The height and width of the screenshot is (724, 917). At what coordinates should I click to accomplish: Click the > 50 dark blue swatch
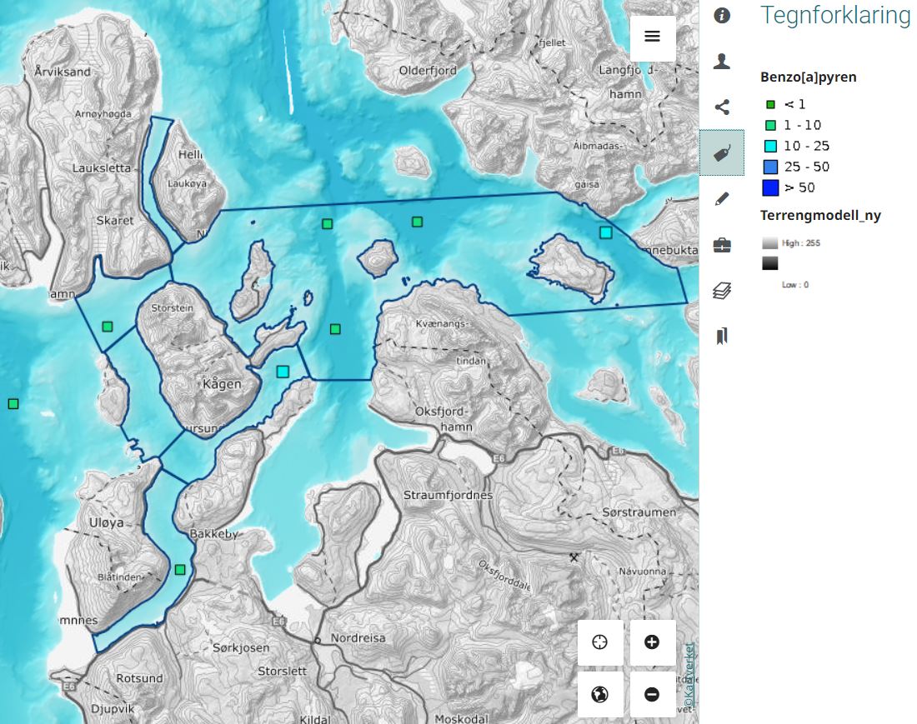[770, 187]
